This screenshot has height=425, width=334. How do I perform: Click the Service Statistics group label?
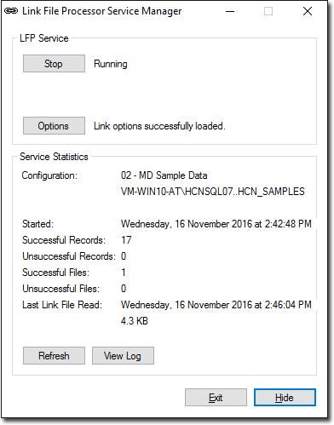click(x=54, y=157)
